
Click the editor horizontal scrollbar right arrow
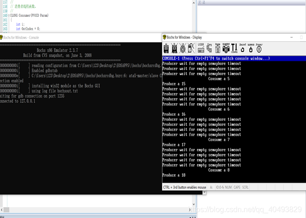[x=190, y=210]
